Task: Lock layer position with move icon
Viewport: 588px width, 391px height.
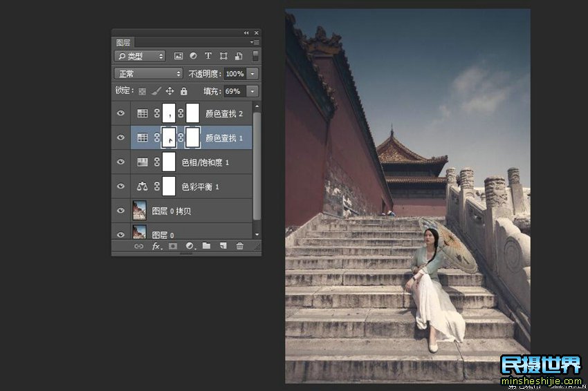Action: click(170, 91)
